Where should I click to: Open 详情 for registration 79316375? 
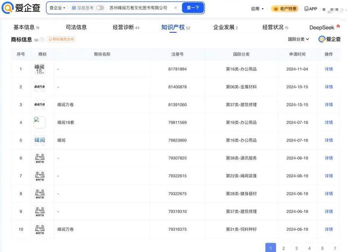click(328, 229)
